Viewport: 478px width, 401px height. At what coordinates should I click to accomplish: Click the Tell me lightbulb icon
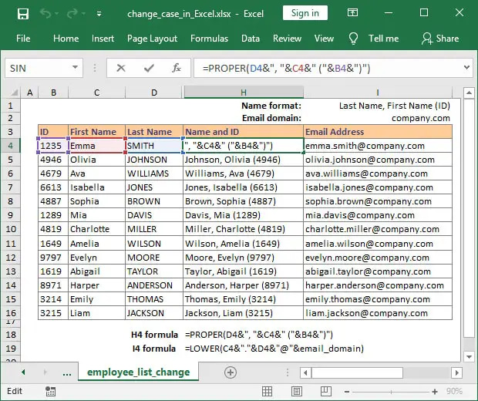coord(353,39)
